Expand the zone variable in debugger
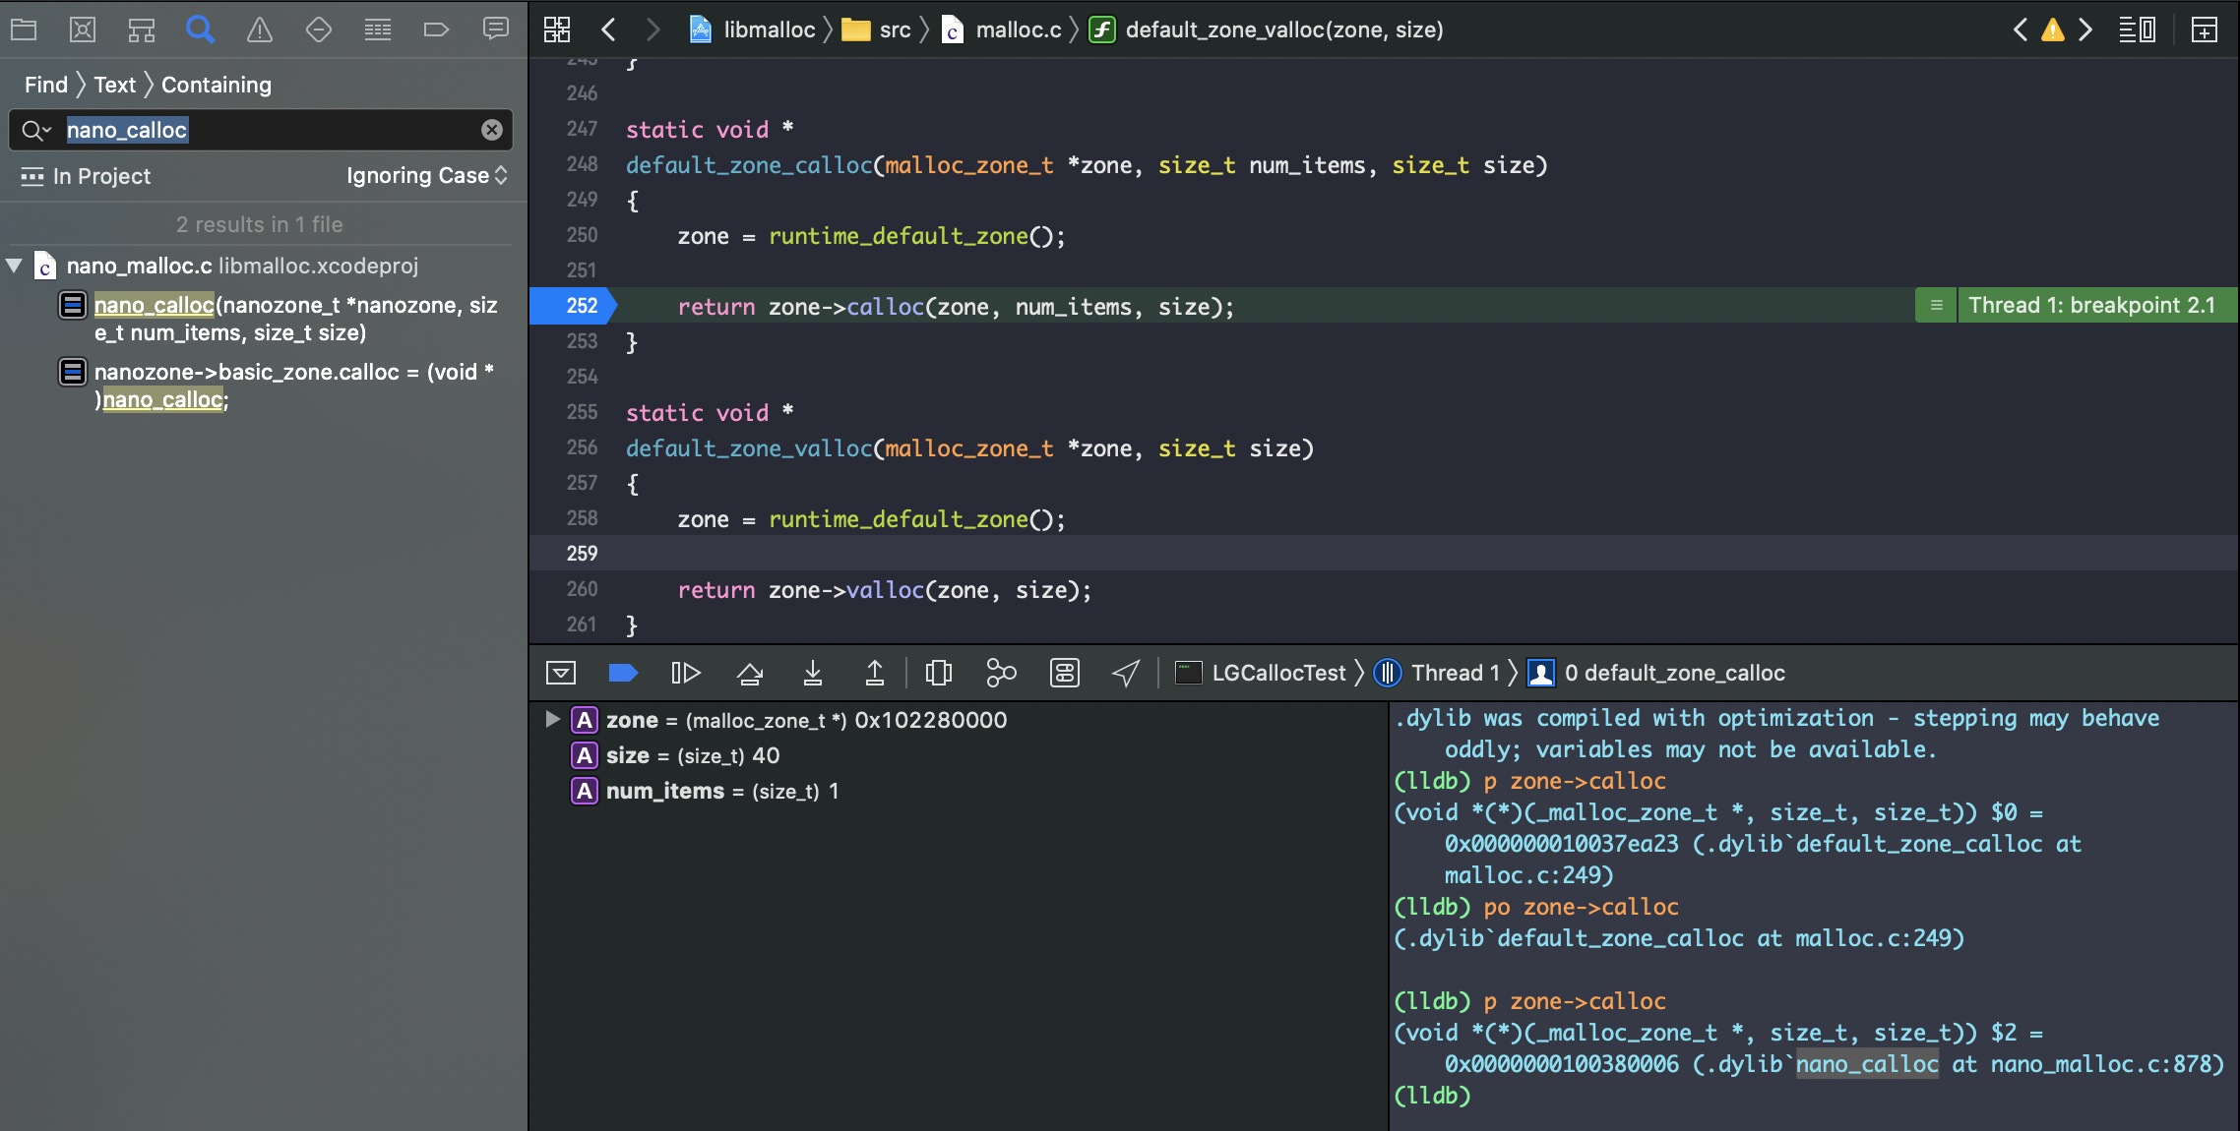 pos(552,720)
